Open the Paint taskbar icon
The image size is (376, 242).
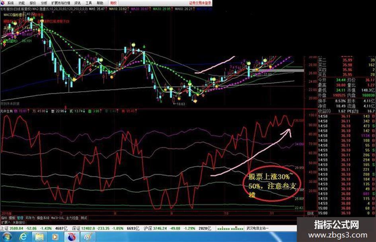[x=88, y=237]
